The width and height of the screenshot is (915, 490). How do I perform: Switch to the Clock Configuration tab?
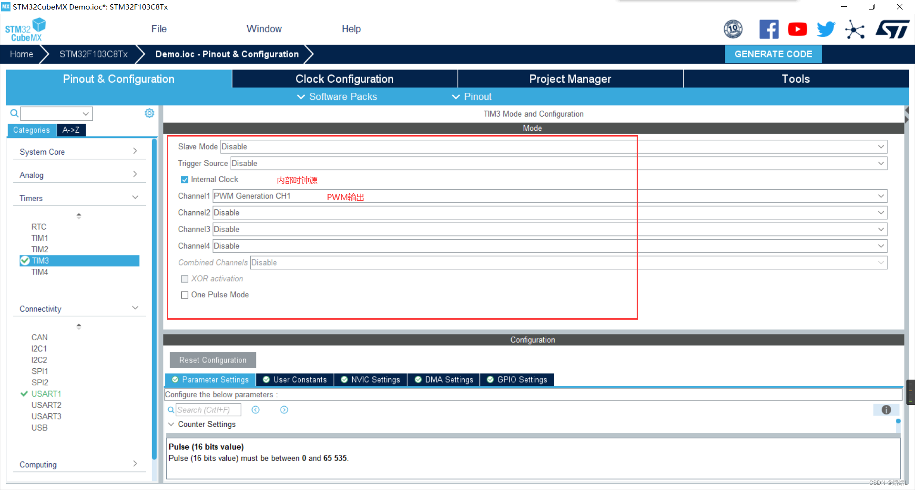(345, 79)
